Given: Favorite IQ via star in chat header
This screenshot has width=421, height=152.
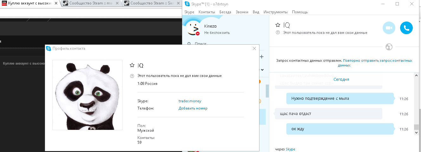Looking at the screenshot, I should click(x=278, y=25).
